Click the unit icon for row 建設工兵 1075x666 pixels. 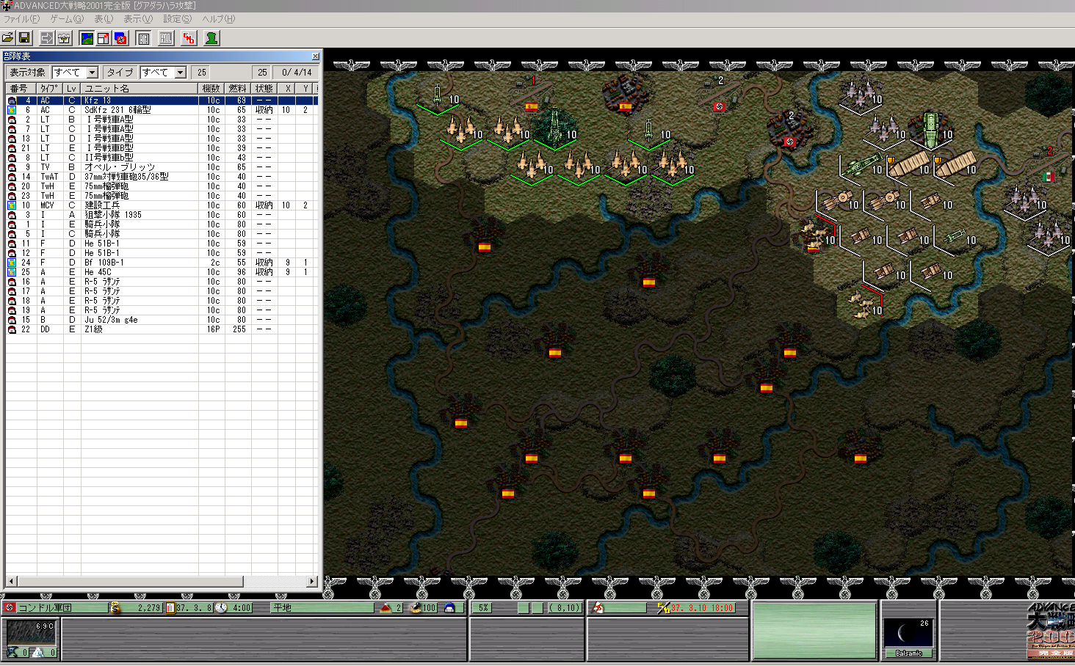pyautogui.click(x=12, y=205)
